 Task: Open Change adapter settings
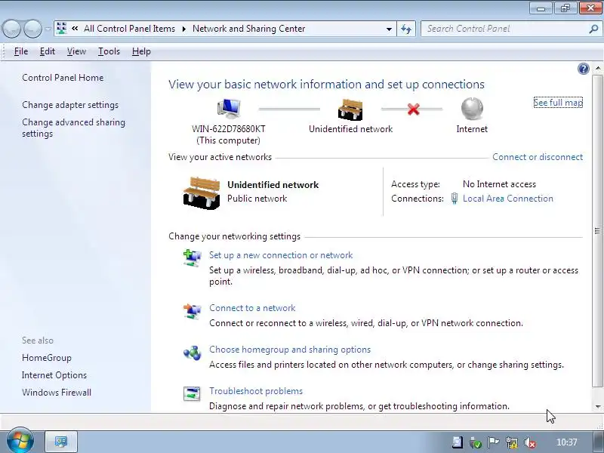click(x=70, y=105)
